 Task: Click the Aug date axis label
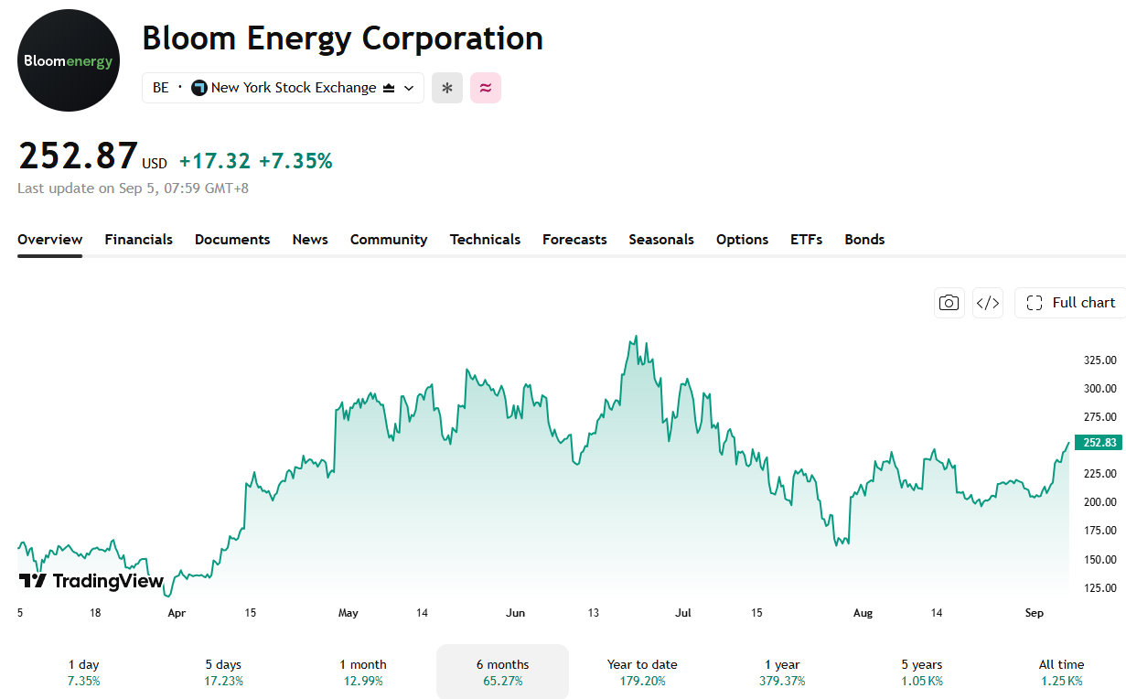pos(863,613)
